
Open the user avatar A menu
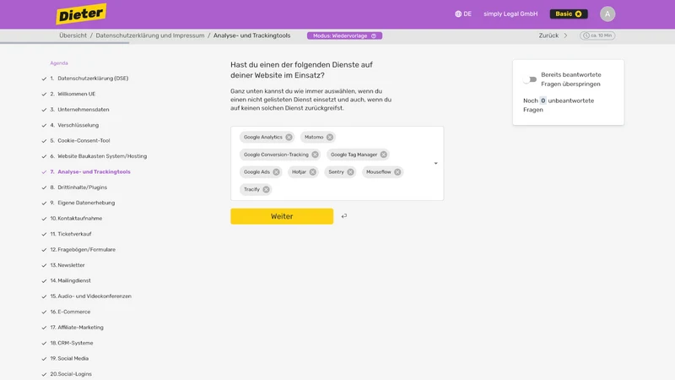(x=607, y=14)
